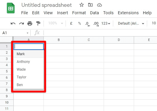
Task: Open the 100% zoom dropdown
Action: pos(56,23)
